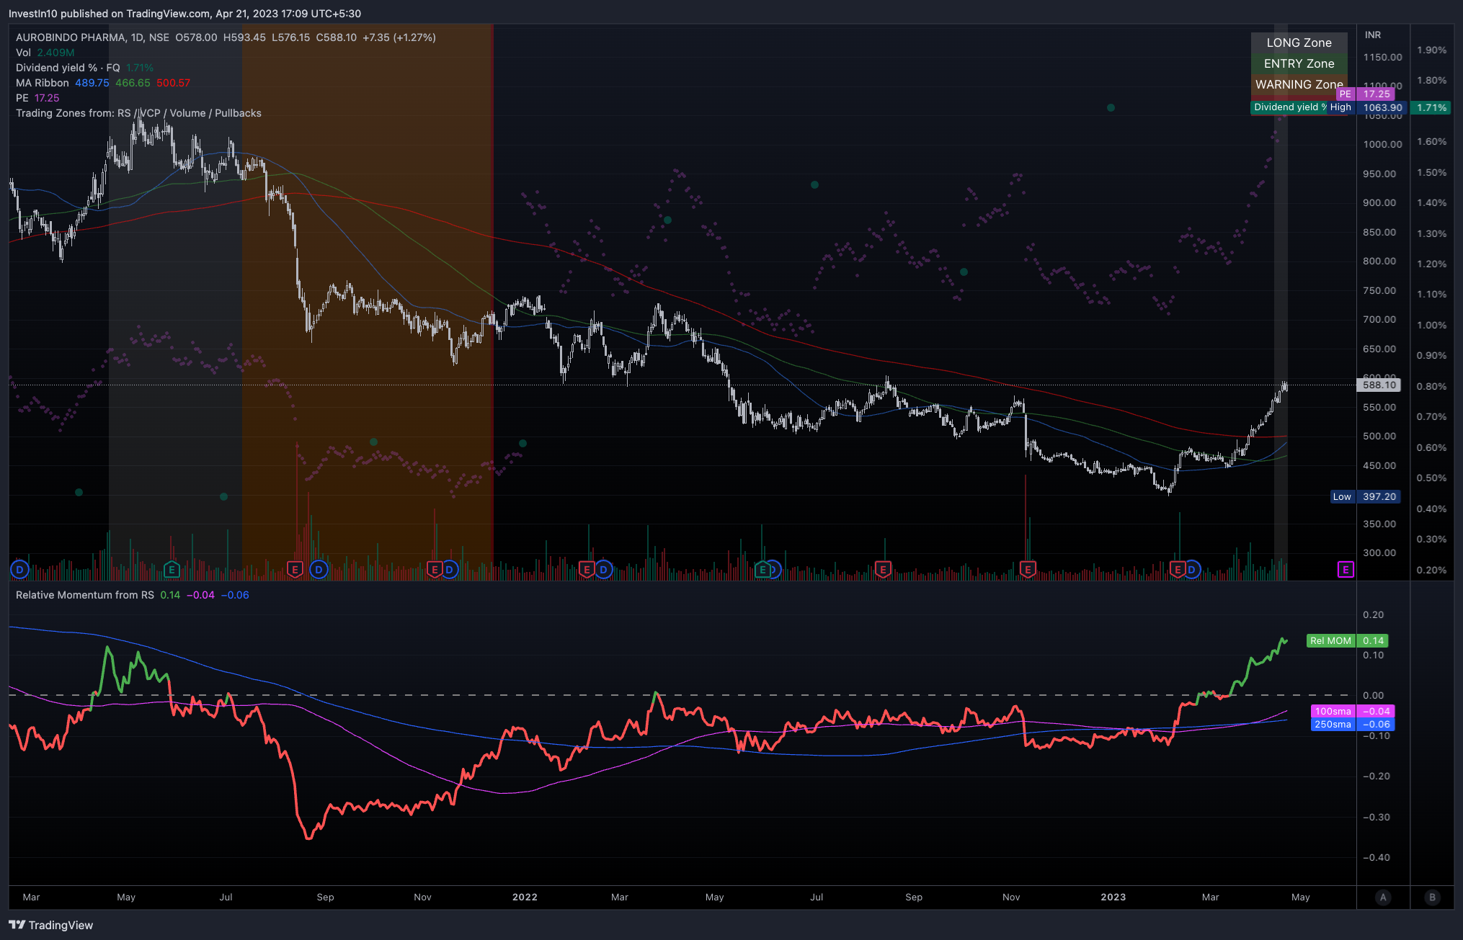Toggle the B scale button
Viewport: 1463px width, 940px height.
[x=1432, y=897]
